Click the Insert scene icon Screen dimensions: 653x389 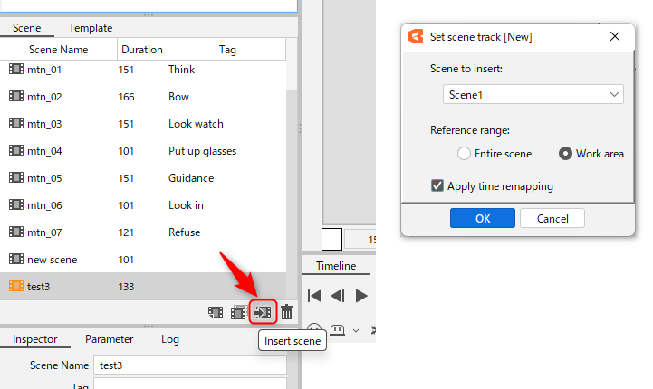coord(263,312)
